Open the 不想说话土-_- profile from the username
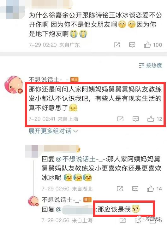Image resolution: width=167 pixels, height=226 pixels. tap(49, 79)
